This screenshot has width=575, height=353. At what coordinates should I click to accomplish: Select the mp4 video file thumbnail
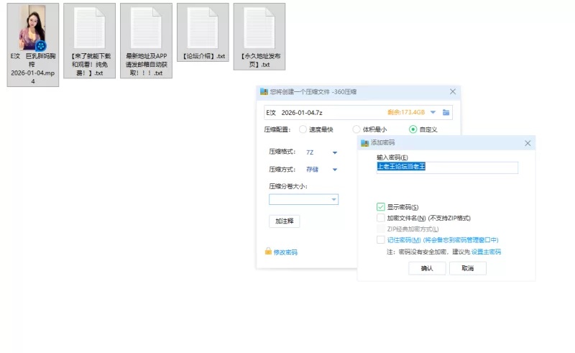pos(32,27)
